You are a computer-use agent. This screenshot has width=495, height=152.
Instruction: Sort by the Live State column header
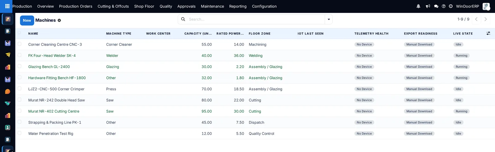click(463, 34)
